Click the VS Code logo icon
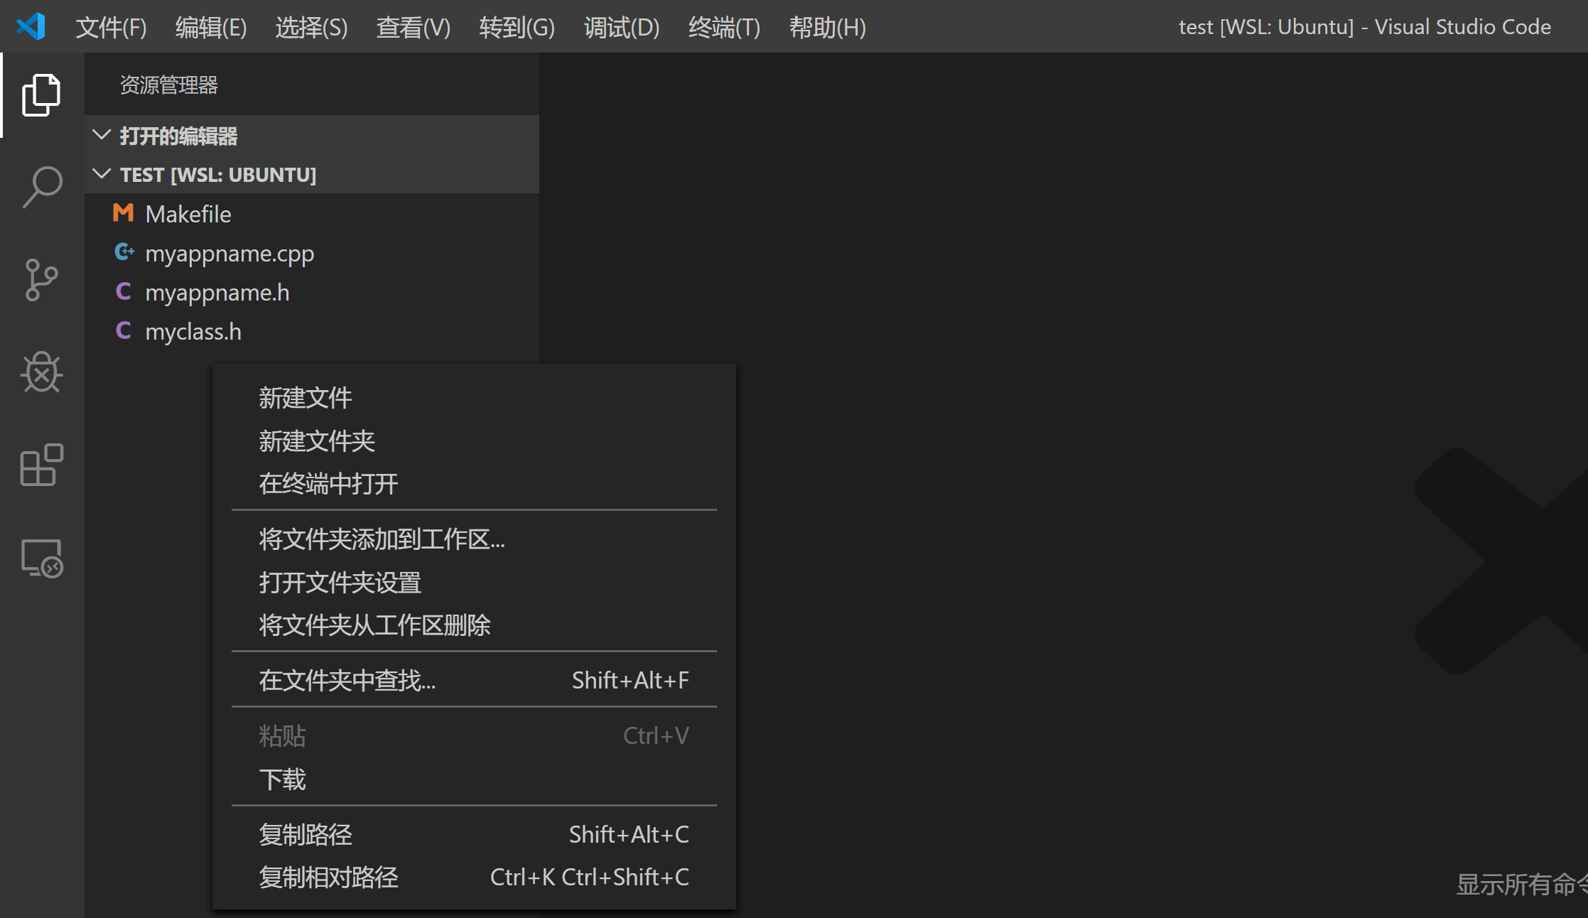The image size is (1588, 918). coord(30,26)
